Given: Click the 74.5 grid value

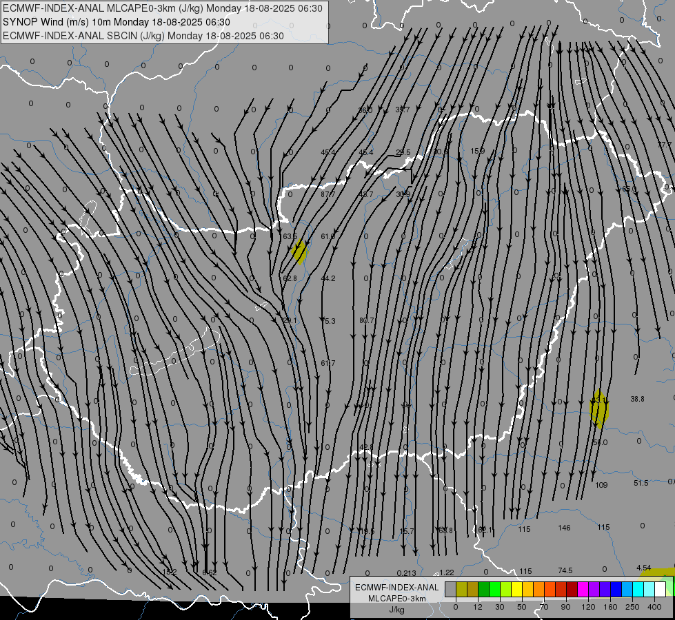Looking at the screenshot, I should (565, 570).
